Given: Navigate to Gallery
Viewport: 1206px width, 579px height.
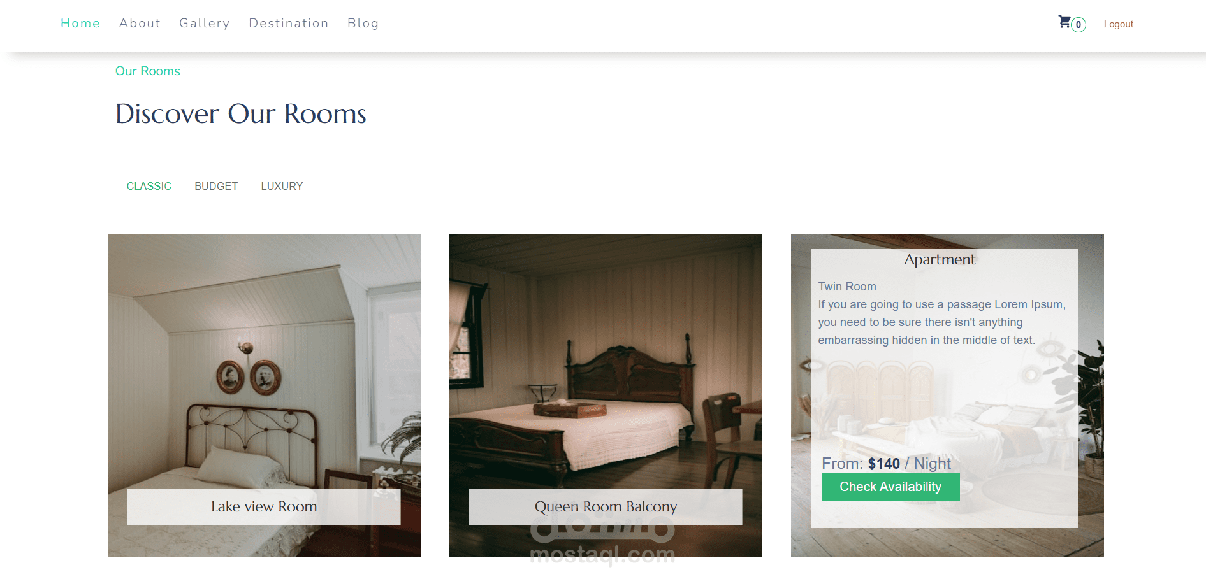Looking at the screenshot, I should (x=205, y=24).
